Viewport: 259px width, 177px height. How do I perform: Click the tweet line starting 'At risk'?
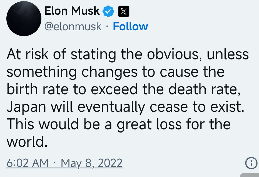[127, 54]
